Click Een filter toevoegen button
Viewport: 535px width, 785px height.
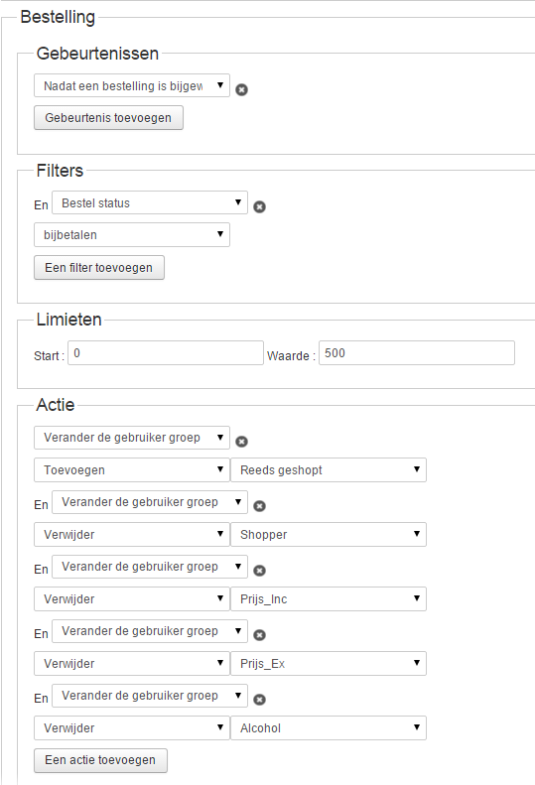[x=98, y=268]
